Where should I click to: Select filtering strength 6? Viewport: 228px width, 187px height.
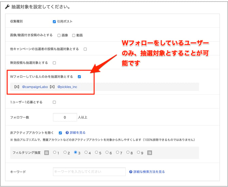pyautogui.click(x=107, y=152)
